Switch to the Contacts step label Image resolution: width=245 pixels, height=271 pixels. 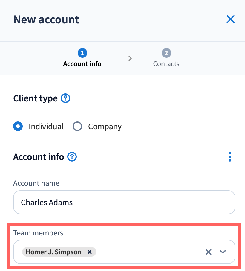[166, 64]
